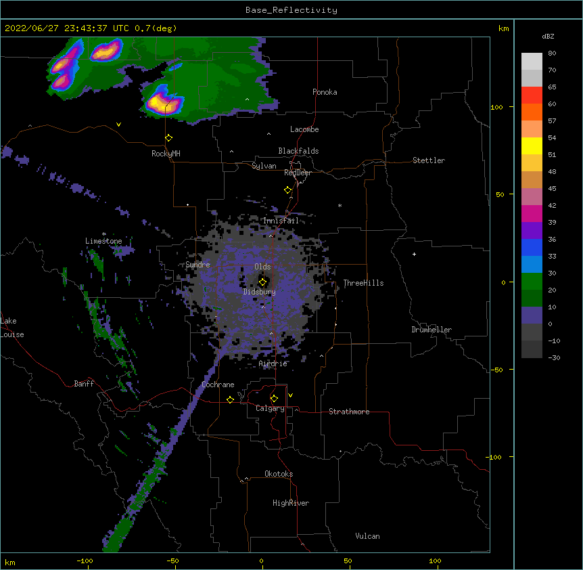Click the green 30 dBZ color swatch
Screen dimensions: 583x570
(x=532, y=282)
